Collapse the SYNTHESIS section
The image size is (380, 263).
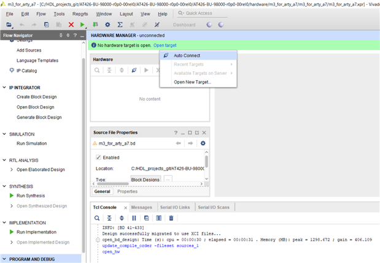[5, 186]
